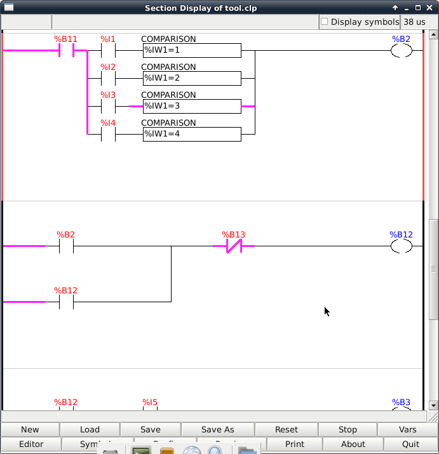Open the About dialog
Image resolution: width=439 pixels, height=454 pixels.
[353, 444]
